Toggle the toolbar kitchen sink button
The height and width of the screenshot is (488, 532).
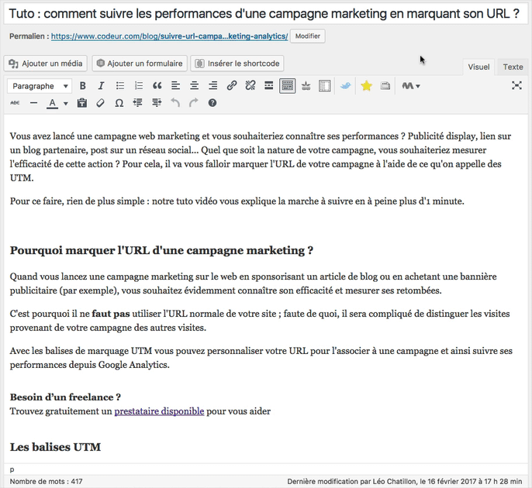(288, 86)
